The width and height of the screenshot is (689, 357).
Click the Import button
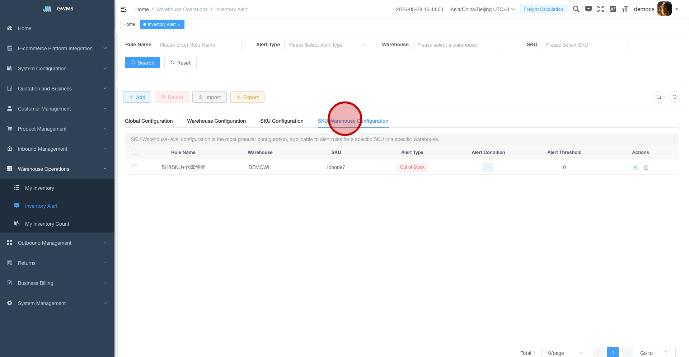(x=210, y=97)
